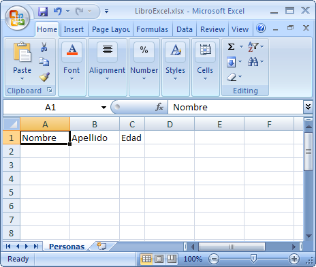This screenshot has width=316, height=267.
Task: Open the Name Box dropdown arrow
Action: coord(104,108)
